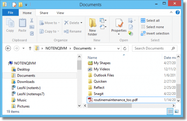Viewport: 187px width, 121px height.
Task: Select NOTENQ8VM in navigation tree
Action: (x=25, y=63)
